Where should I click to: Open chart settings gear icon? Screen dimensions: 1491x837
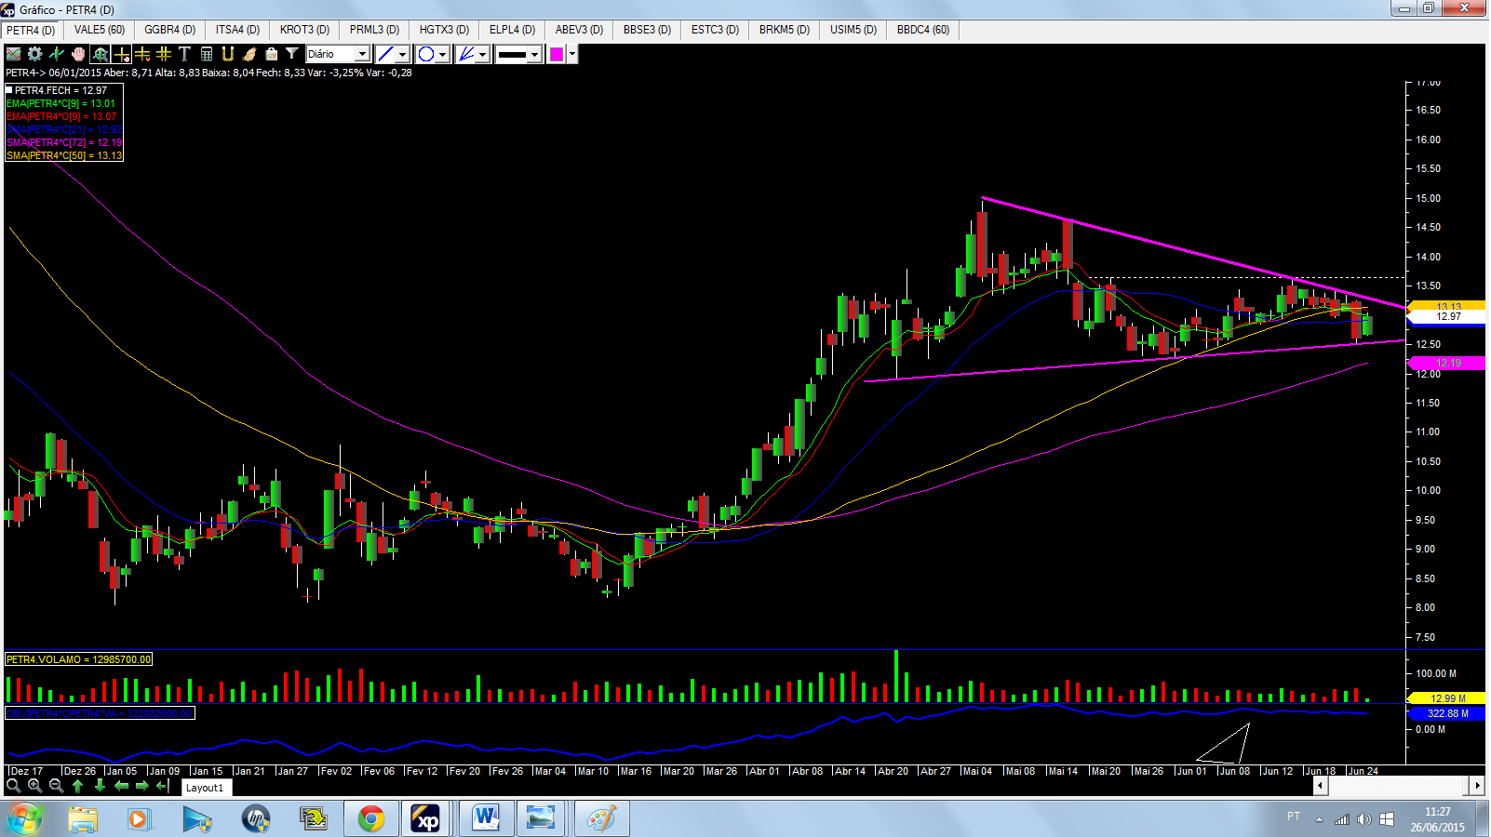pyautogui.click(x=35, y=54)
